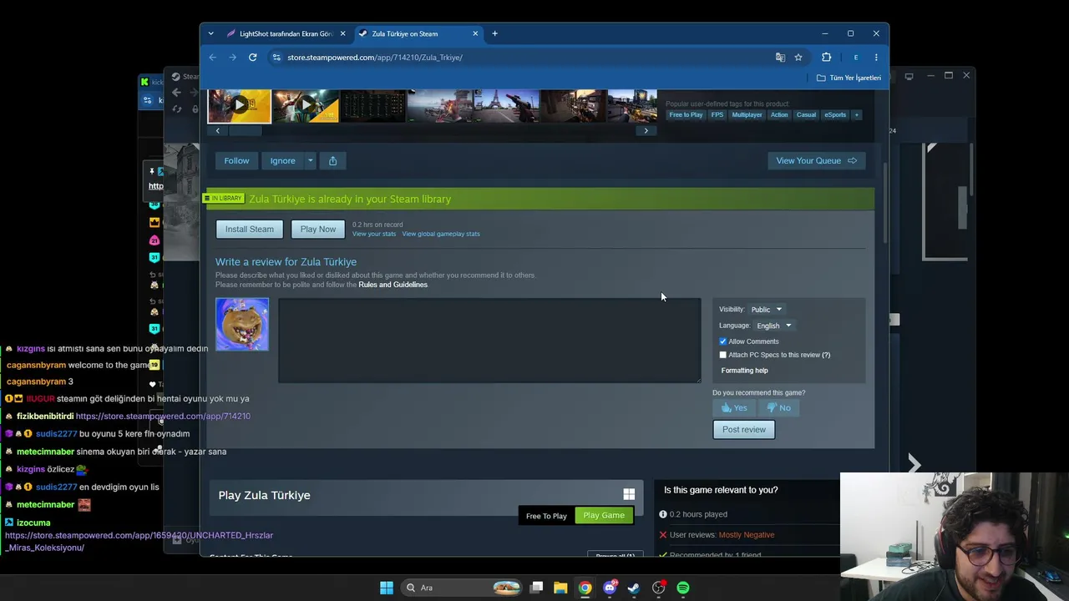Click the profile avatar next to review box

tap(242, 324)
